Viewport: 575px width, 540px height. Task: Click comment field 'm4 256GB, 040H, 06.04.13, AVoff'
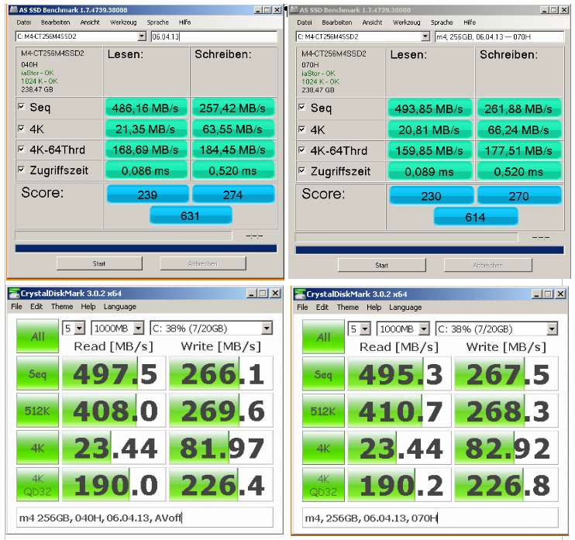point(145,518)
